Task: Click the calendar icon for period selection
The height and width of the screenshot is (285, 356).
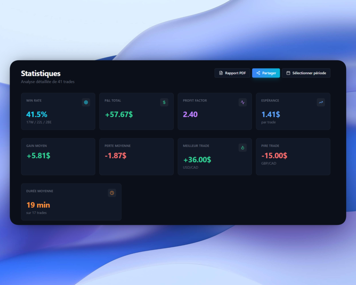Action: 288,73
